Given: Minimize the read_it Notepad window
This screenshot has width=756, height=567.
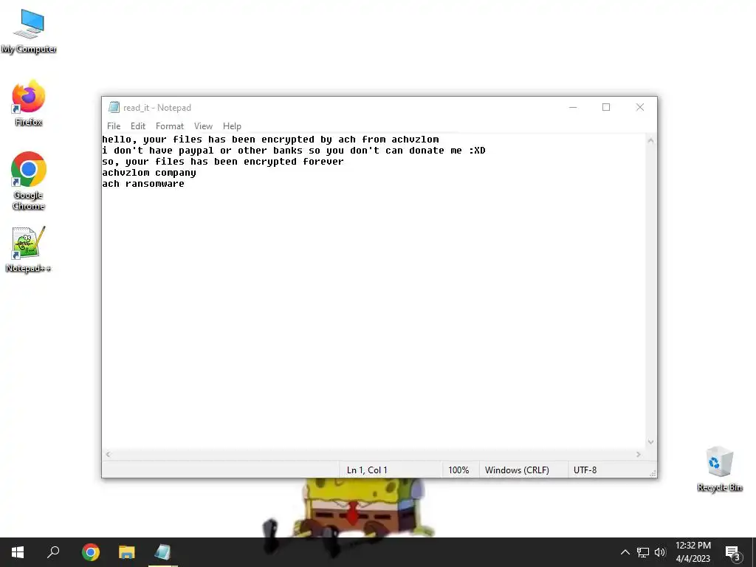Looking at the screenshot, I should pos(573,107).
